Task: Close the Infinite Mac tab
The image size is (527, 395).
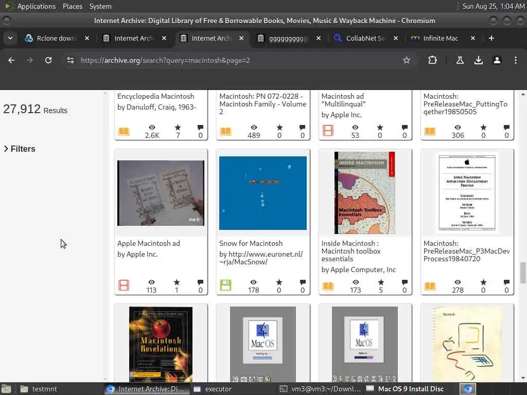Action: 473,38
